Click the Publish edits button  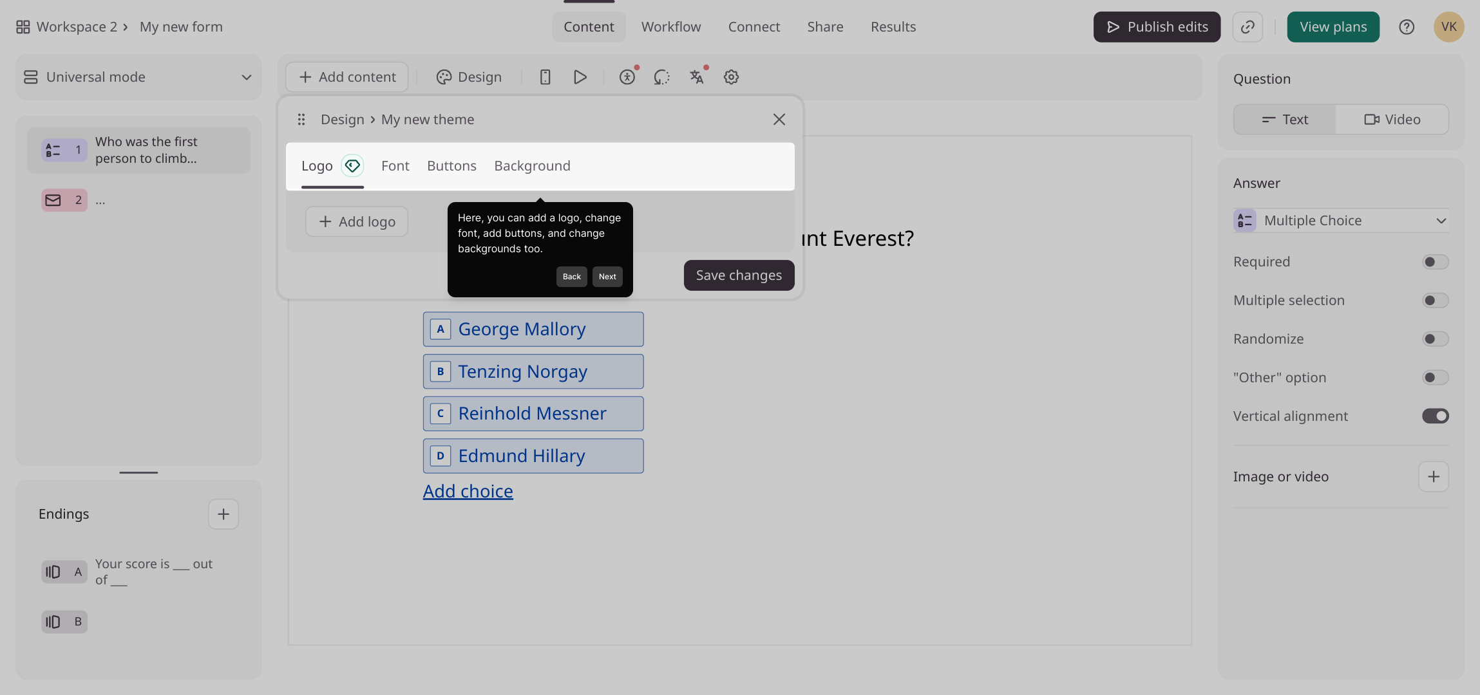1157,27
